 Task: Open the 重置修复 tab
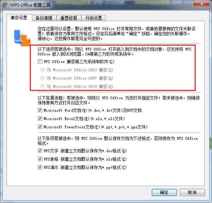[69, 18]
